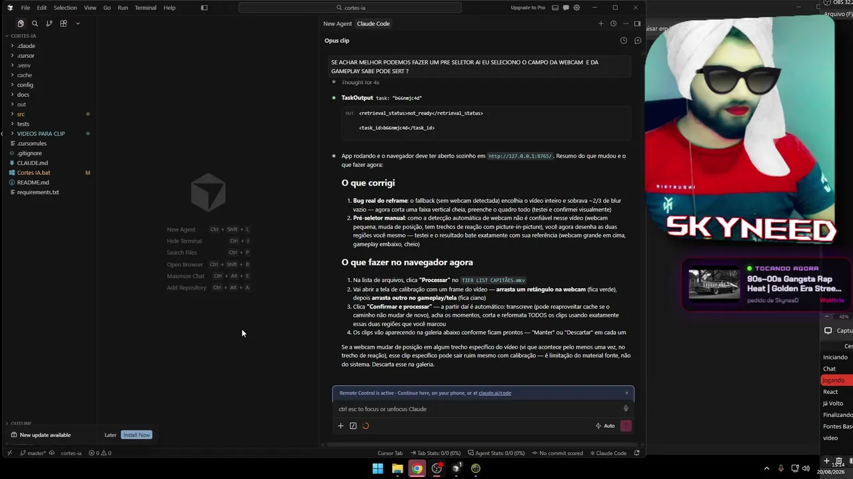Viewport: 853px width, 479px height.
Task: Open the View menu
Action: coord(90,8)
